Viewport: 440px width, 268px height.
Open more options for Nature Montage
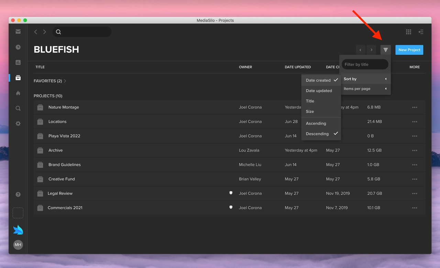415,107
